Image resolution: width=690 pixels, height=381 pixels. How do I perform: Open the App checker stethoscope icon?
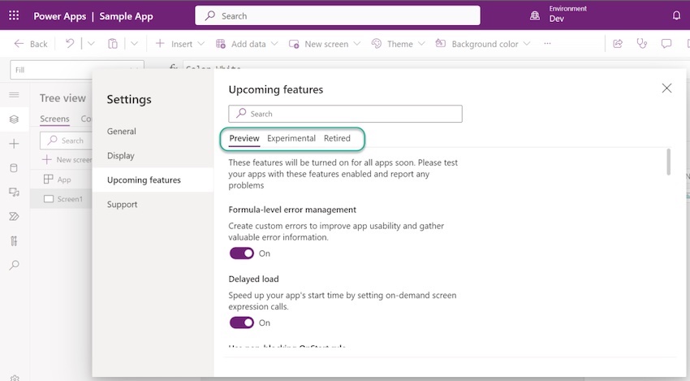point(642,43)
